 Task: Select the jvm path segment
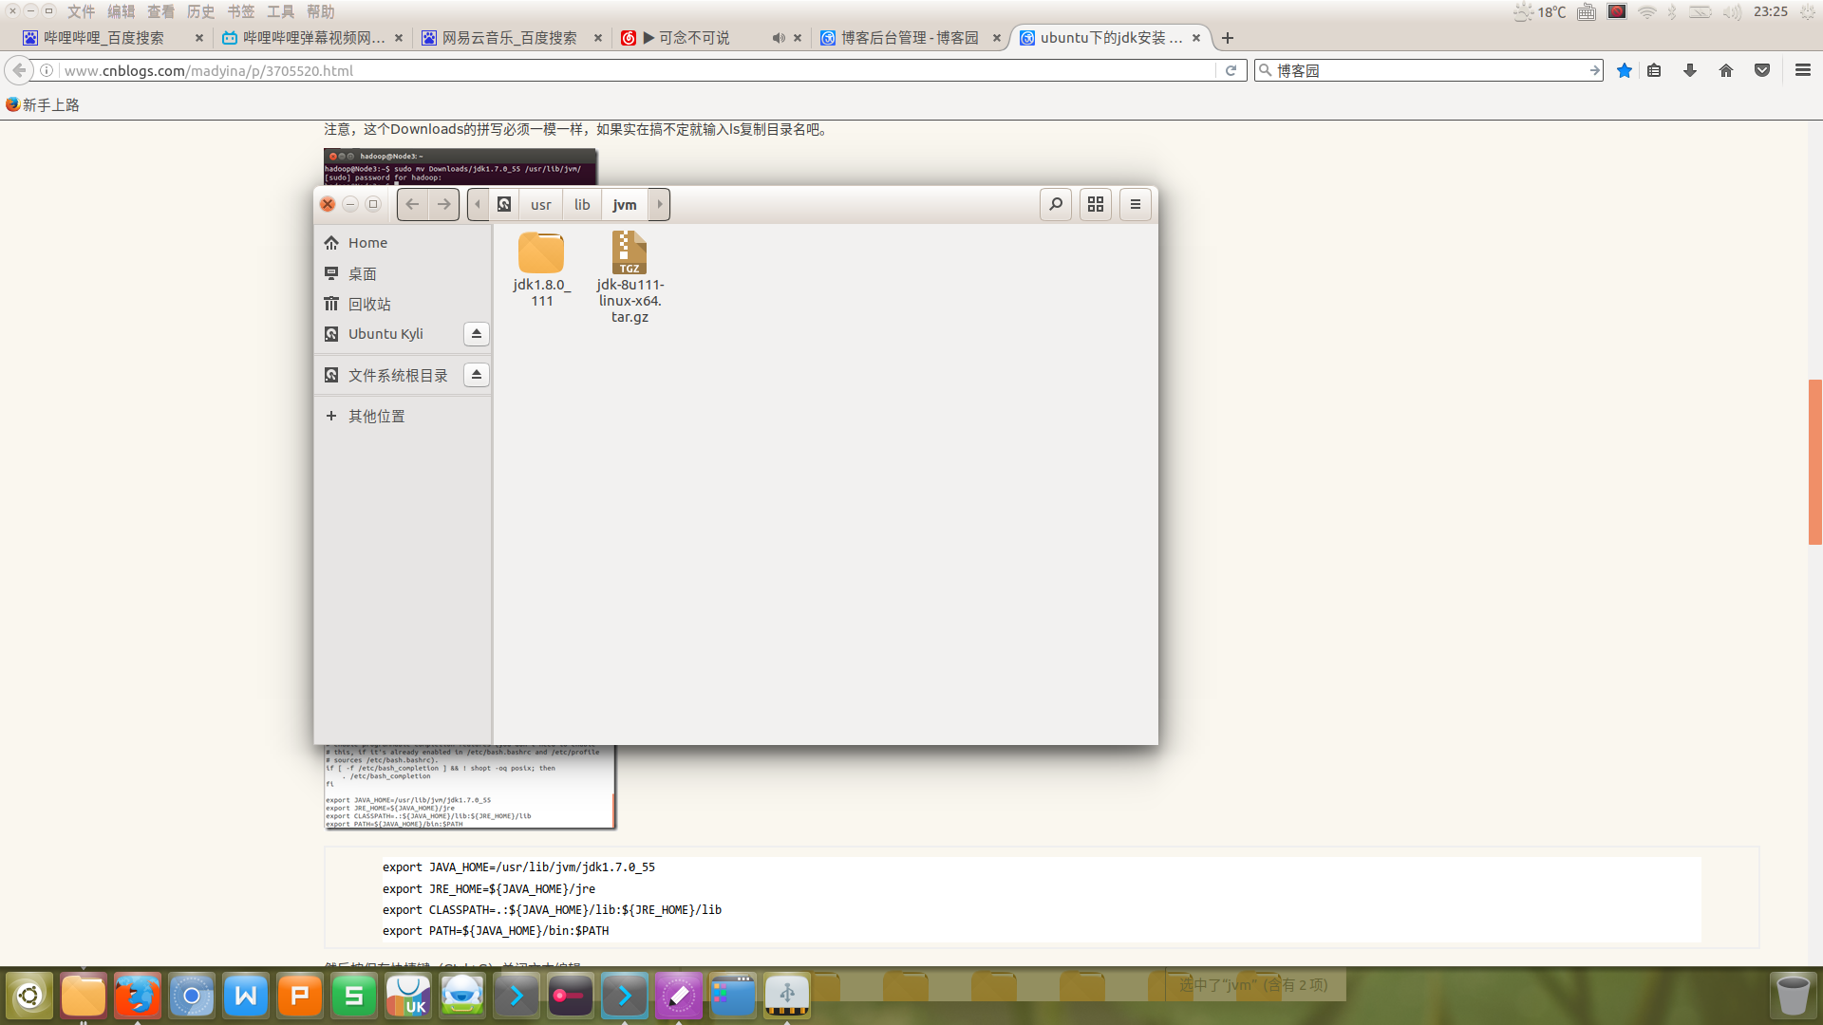click(625, 204)
